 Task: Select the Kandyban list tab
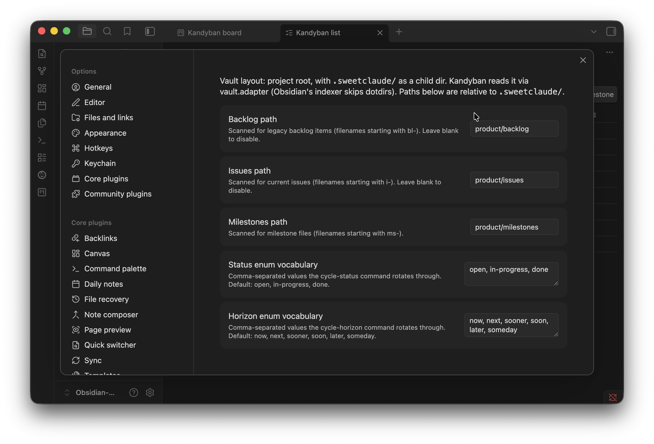point(334,33)
